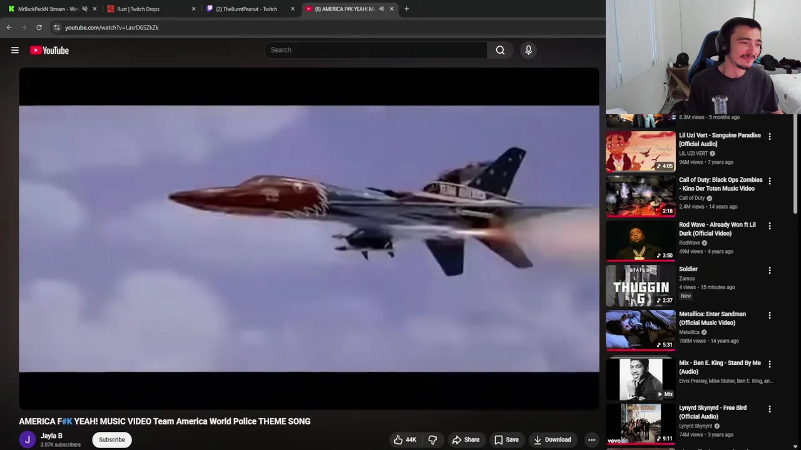Open Metallica Enter Sandman thumbnail
The height and width of the screenshot is (450, 801).
pos(641,331)
